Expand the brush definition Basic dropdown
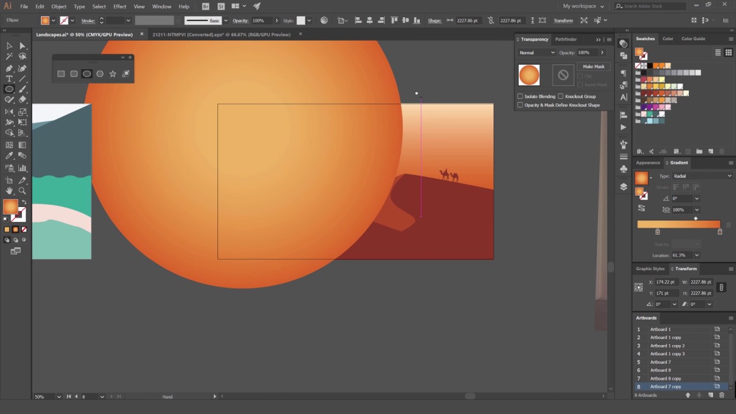 click(x=225, y=21)
